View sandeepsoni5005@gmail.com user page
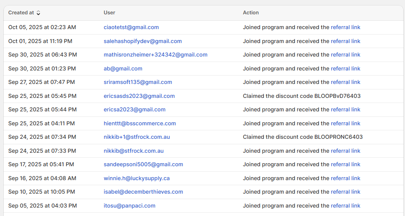 143,165
